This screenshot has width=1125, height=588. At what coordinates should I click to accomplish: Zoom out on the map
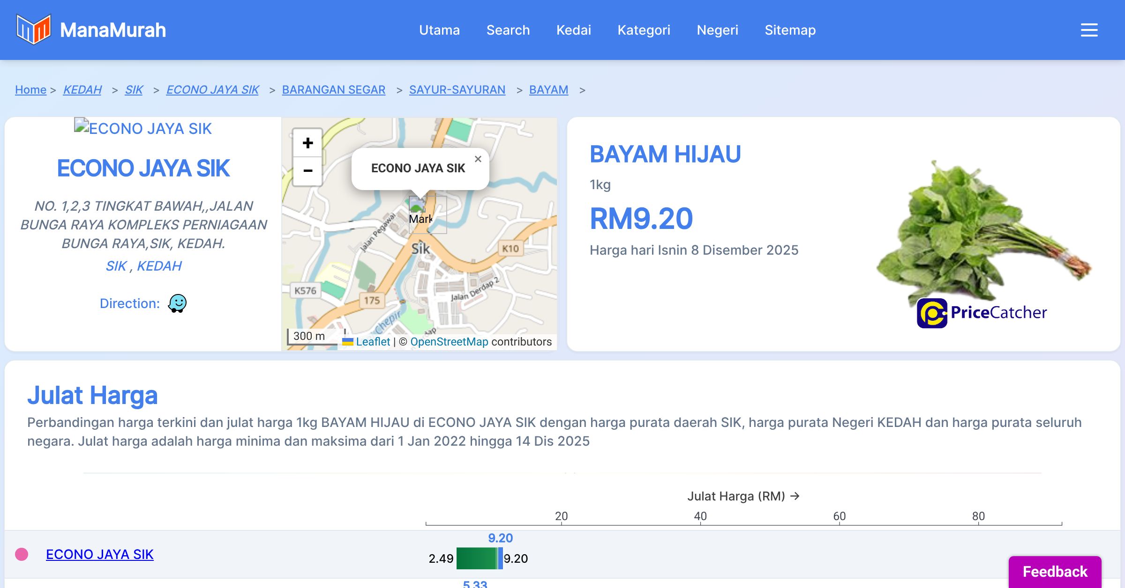coord(307,171)
